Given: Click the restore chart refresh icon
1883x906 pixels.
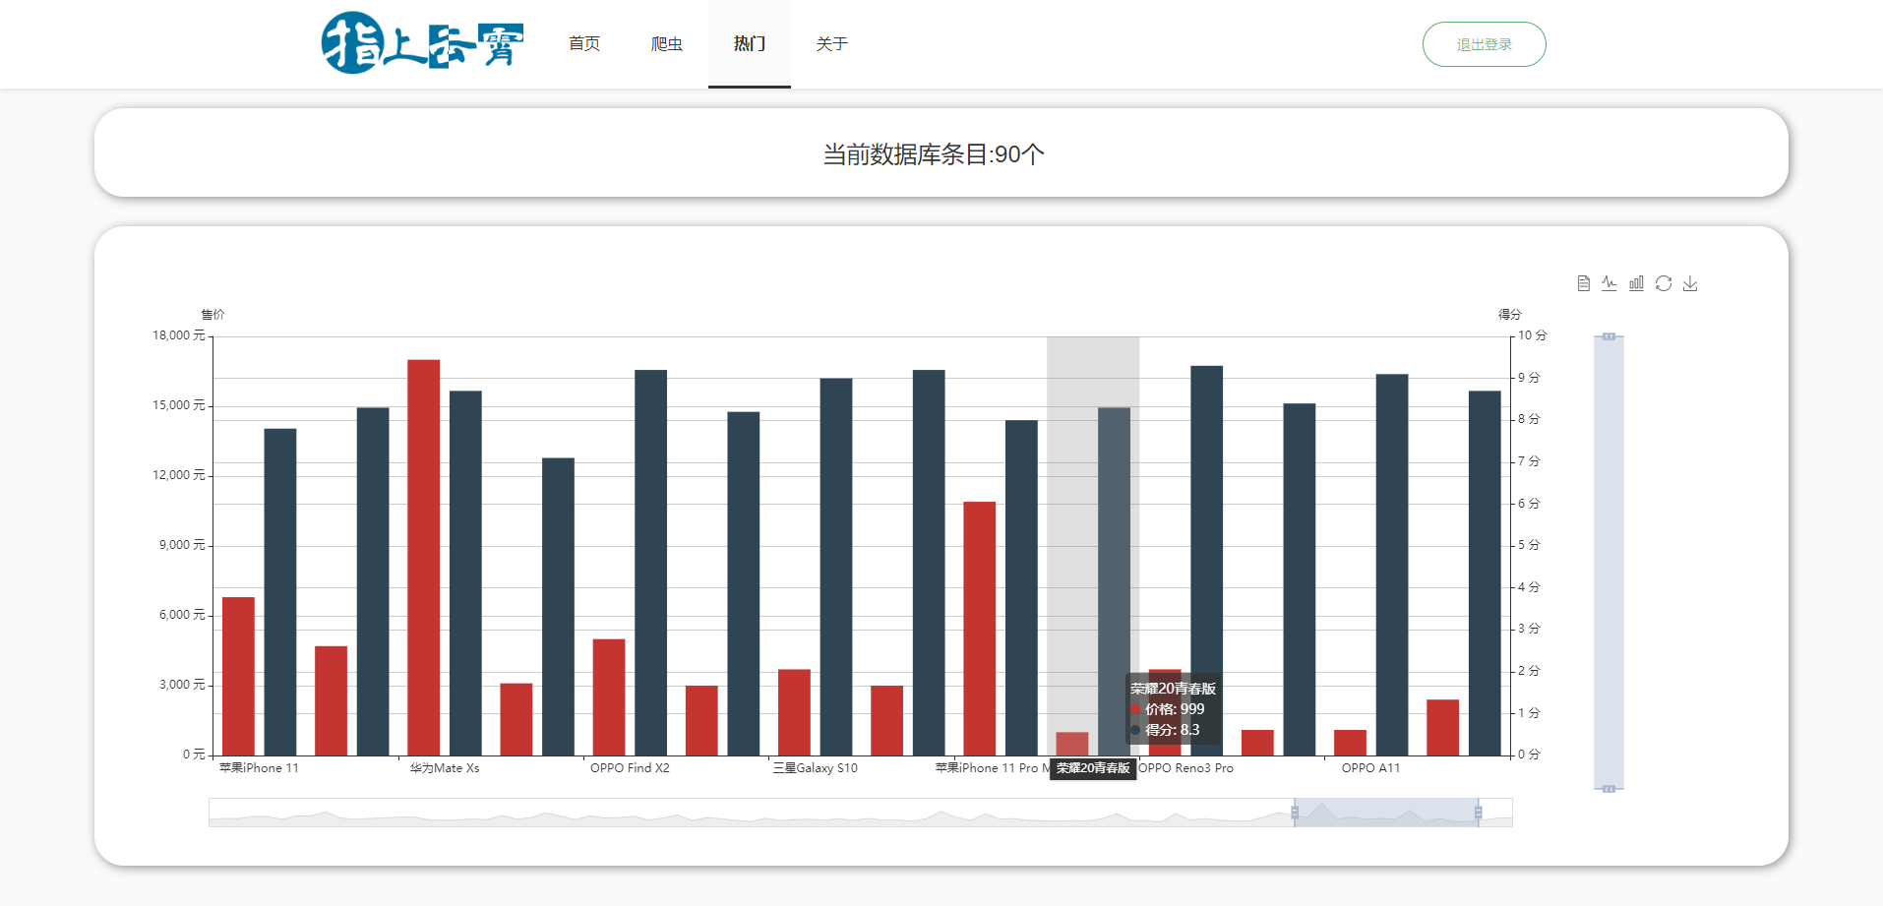Looking at the screenshot, I should tap(1664, 283).
